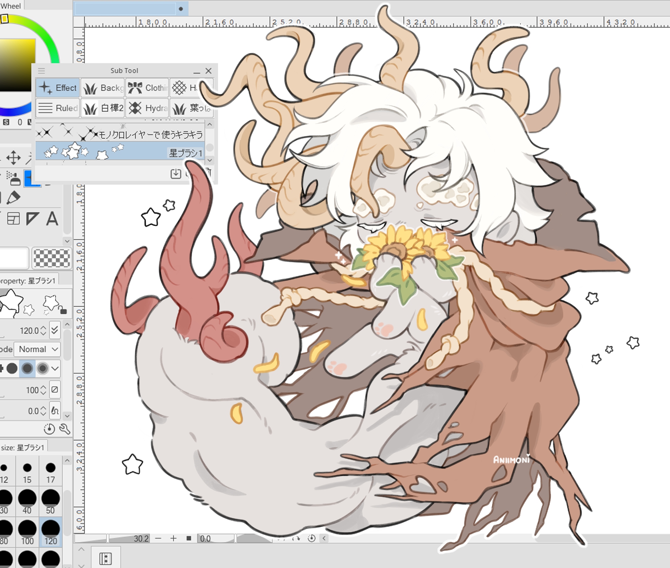Pick the medium anti-aliasing option
This screenshot has height=568, width=670.
27,369
